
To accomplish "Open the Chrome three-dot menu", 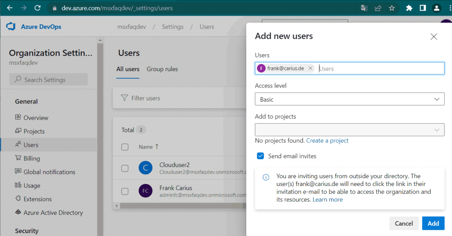I will coord(450,8).
